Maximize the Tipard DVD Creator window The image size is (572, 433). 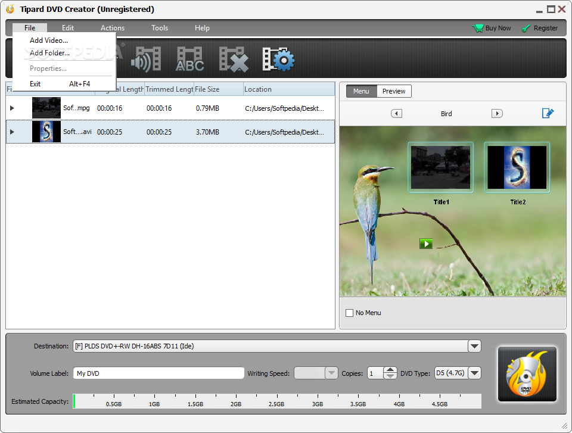[551, 10]
